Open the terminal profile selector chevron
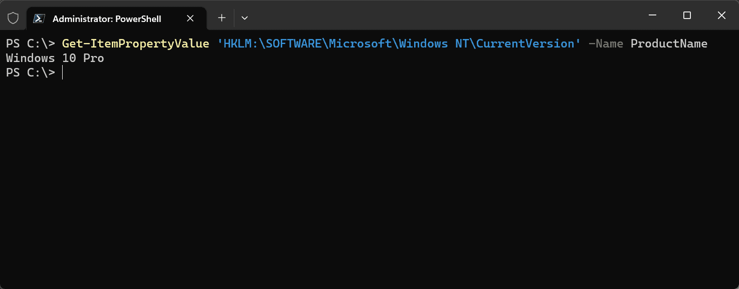This screenshot has height=289, width=739. pyautogui.click(x=244, y=17)
